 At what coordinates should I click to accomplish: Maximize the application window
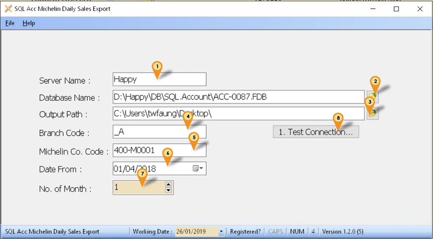coord(396,9)
